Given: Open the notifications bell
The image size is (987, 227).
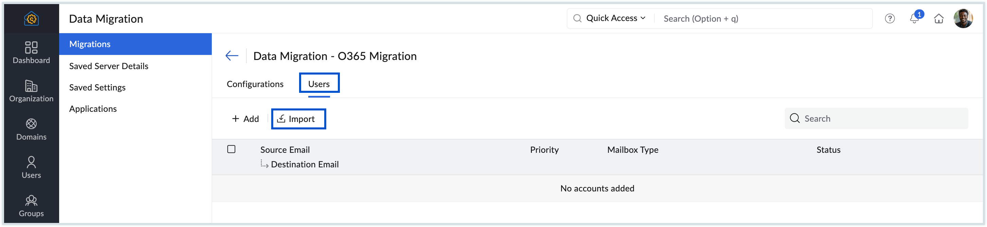Looking at the screenshot, I should [x=915, y=18].
